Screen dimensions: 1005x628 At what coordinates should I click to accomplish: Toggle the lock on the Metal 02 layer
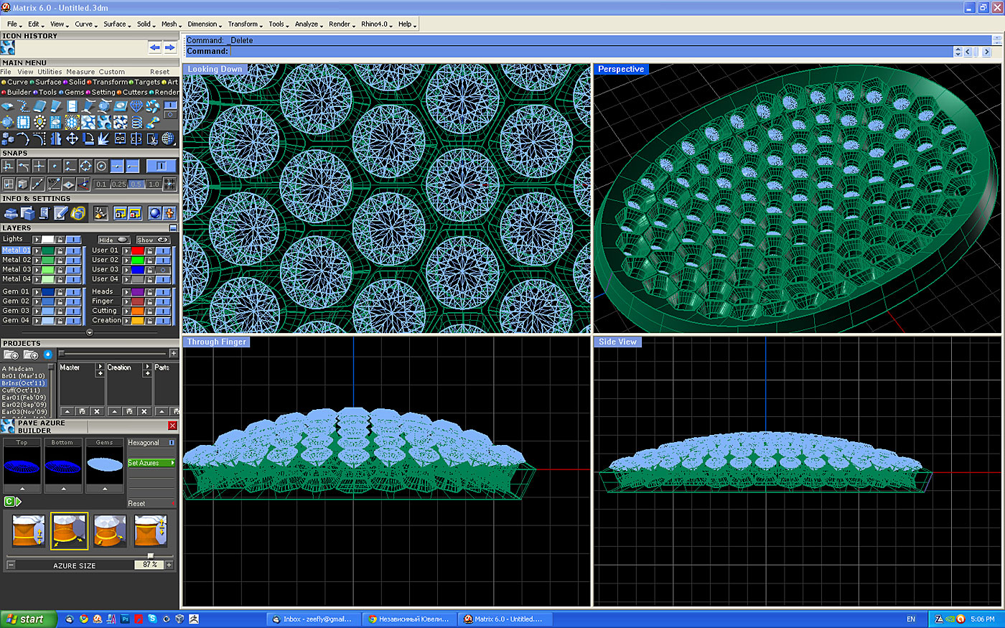(x=60, y=260)
